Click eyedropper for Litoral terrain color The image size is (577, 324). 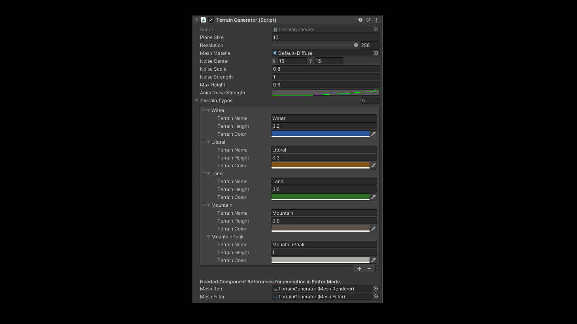click(x=373, y=165)
